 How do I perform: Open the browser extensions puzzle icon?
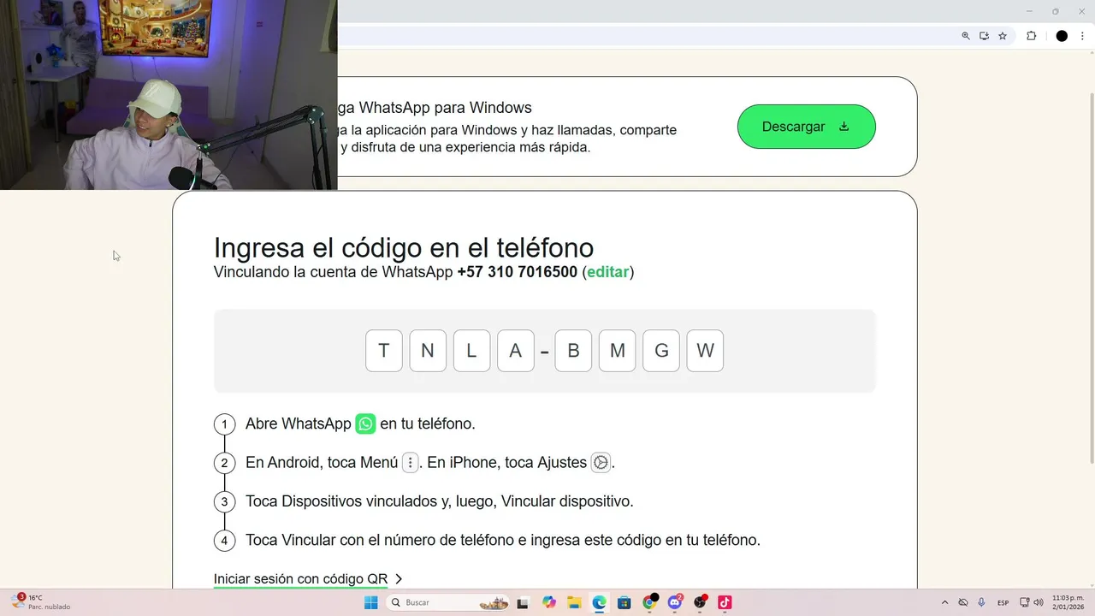point(1031,36)
